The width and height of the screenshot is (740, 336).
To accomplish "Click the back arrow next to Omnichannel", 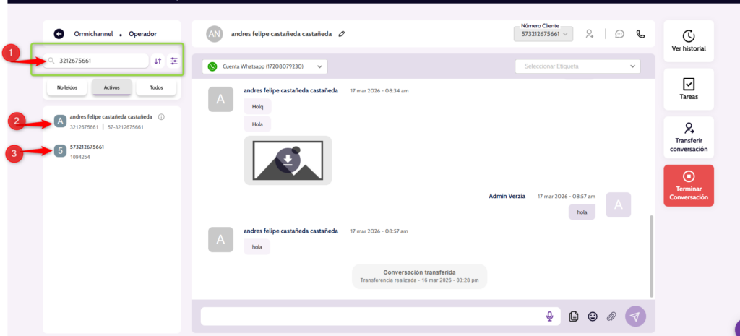I will (59, 33).
